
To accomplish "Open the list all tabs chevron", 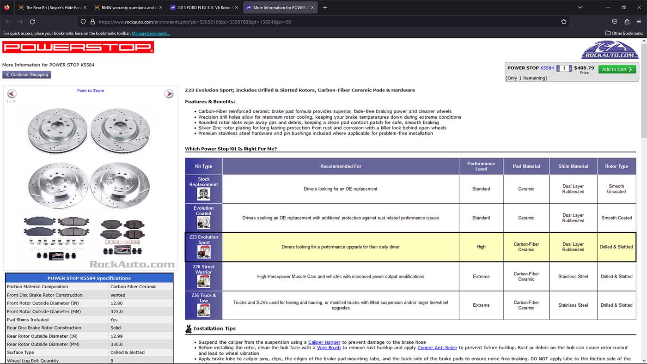I will pos(580,7).
